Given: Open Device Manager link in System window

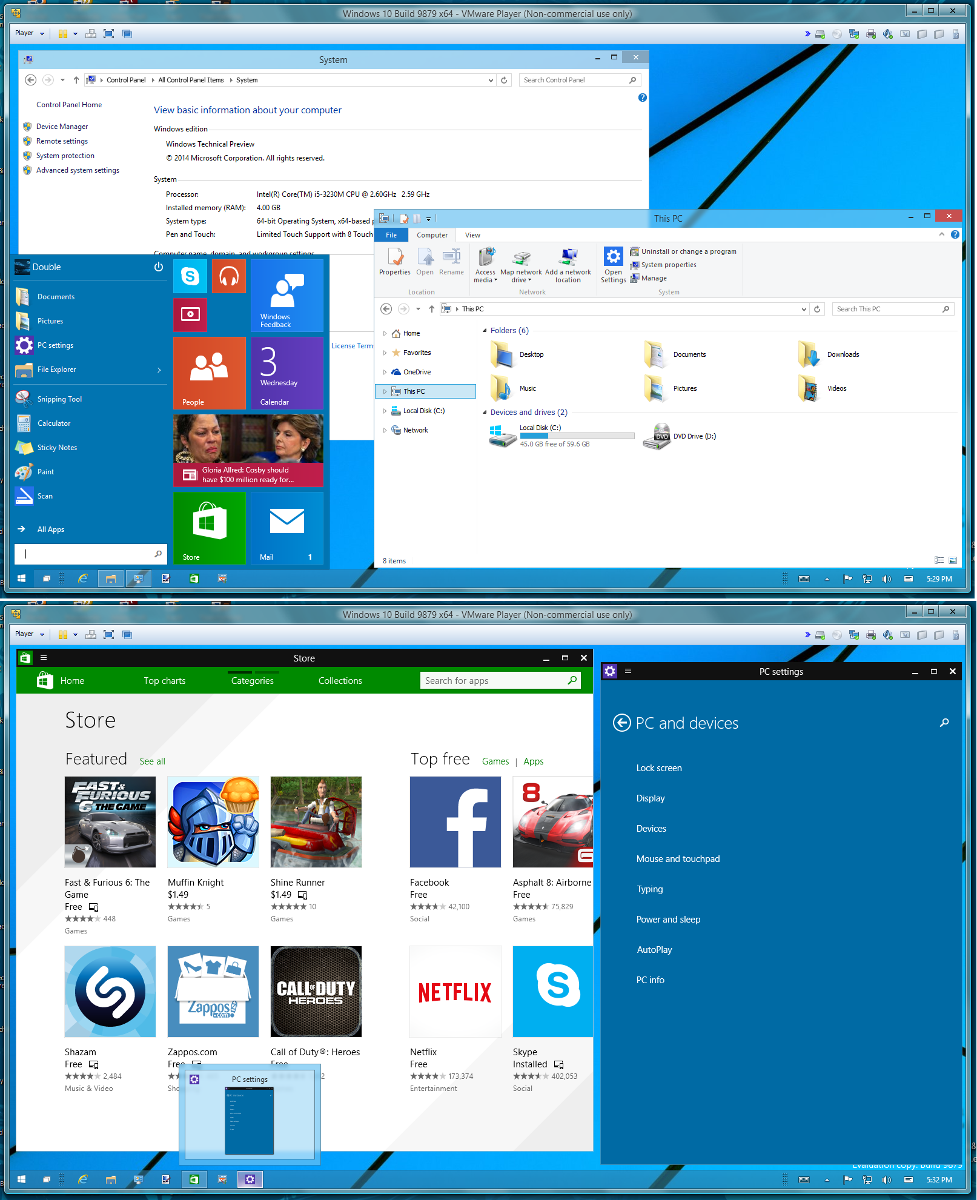Looking at the screenshot, I should pos(62,127).
